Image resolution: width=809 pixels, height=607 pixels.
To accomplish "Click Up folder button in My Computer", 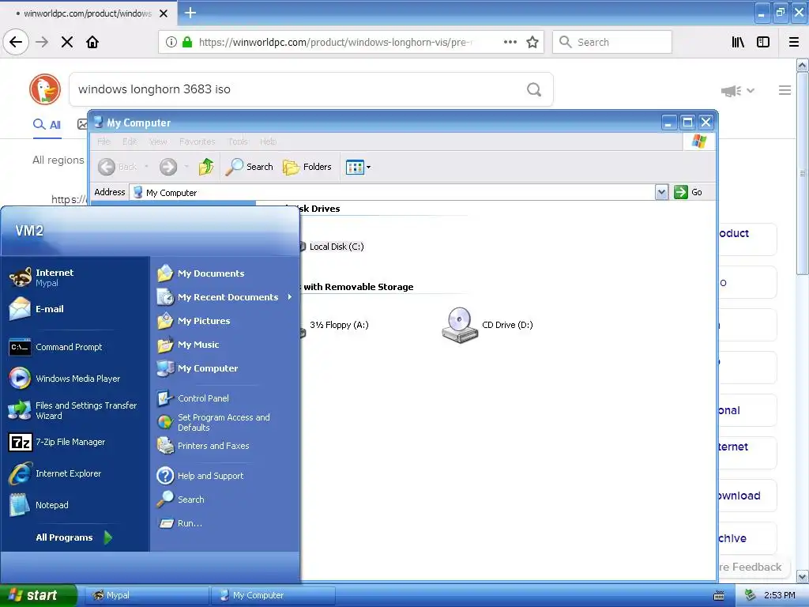I will click(206, 167).
